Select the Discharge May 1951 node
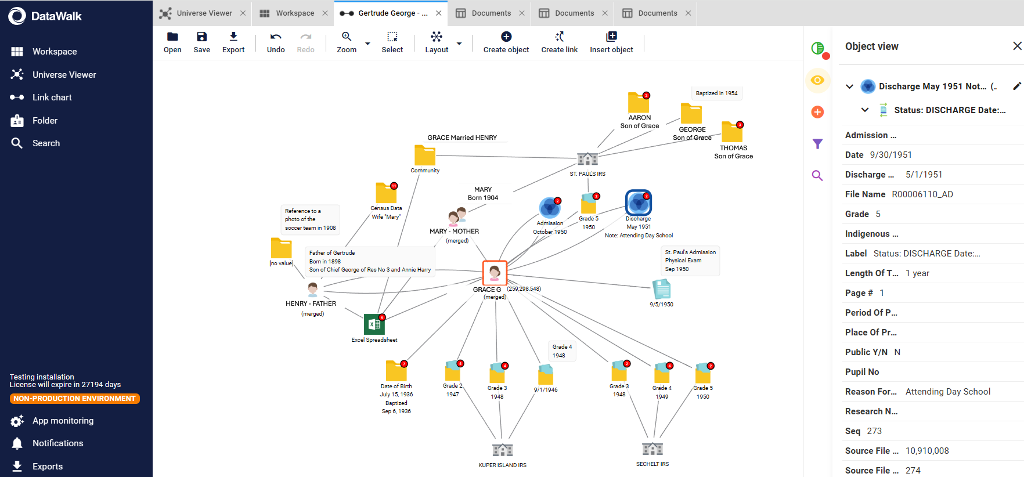 coord(639,203)
